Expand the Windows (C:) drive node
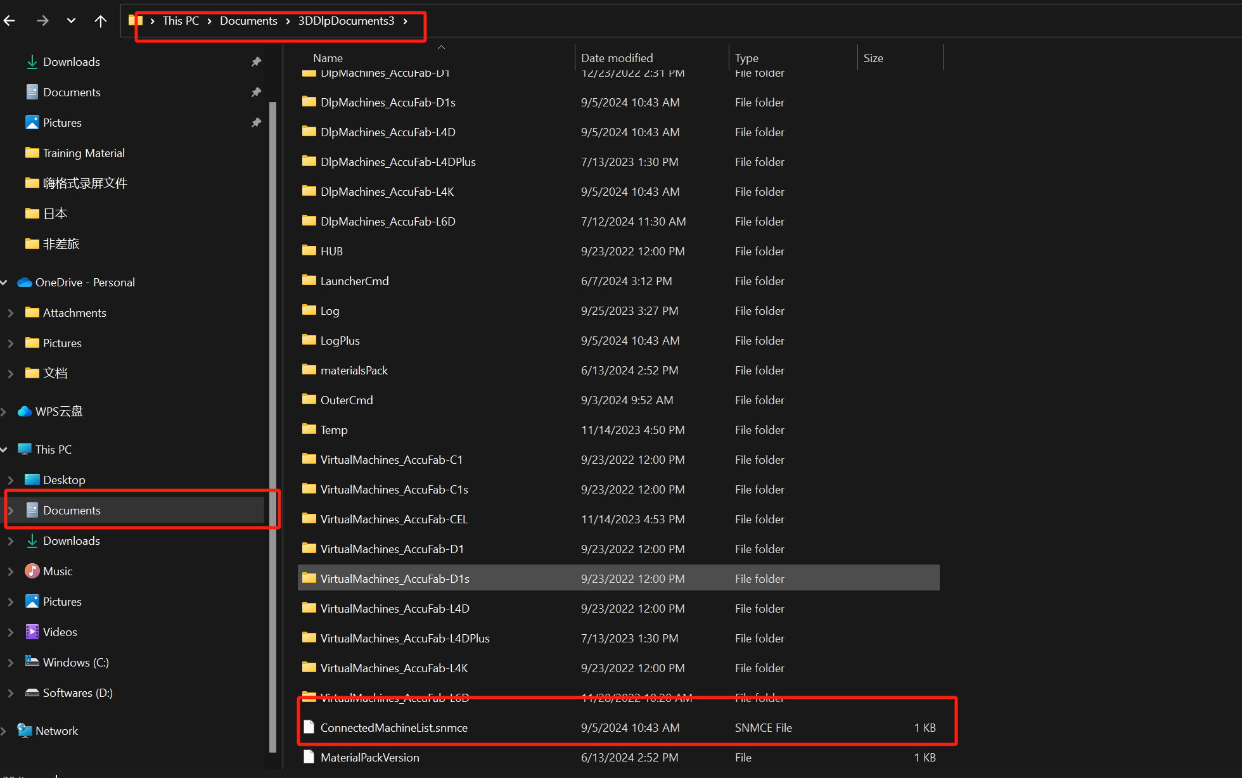Screen dimensions: 1242x778 point(11,663)
